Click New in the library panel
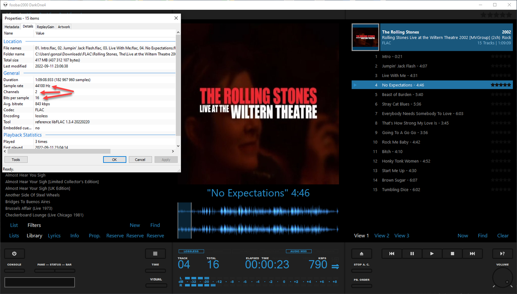This screenshot has width=517, height=294. (135, 225)
